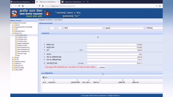Expand the Registration(PAN,VAT,EXCISE) node
173x97 pixels.
pyautogui.click(x=12, y=27)
